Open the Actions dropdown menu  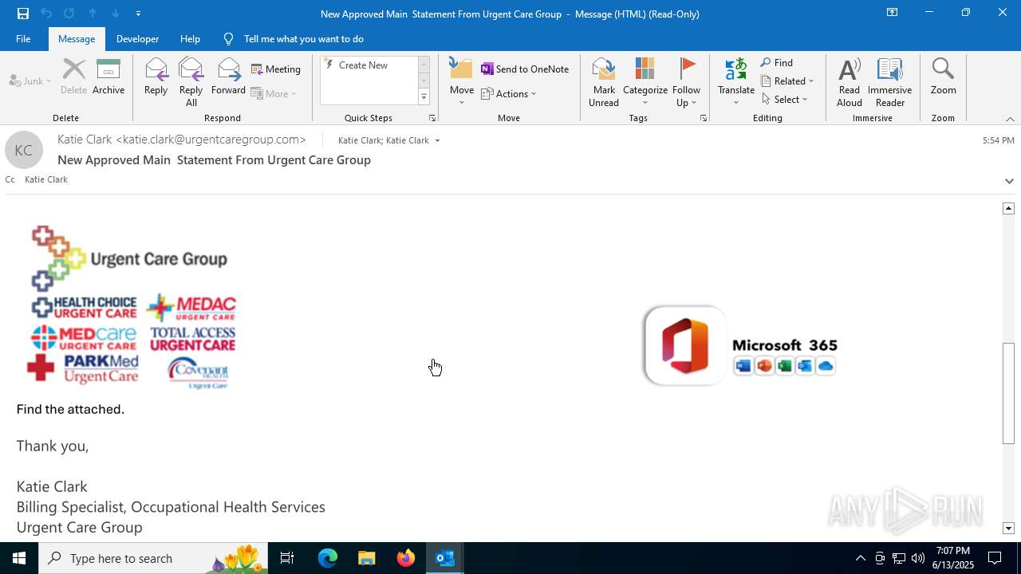coord(509,93)
